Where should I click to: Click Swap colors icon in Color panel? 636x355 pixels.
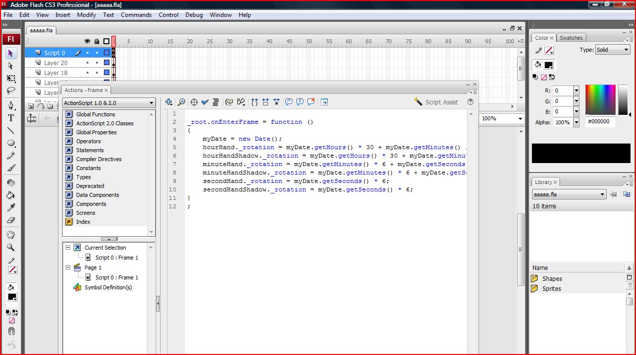(x=552, y=77)
